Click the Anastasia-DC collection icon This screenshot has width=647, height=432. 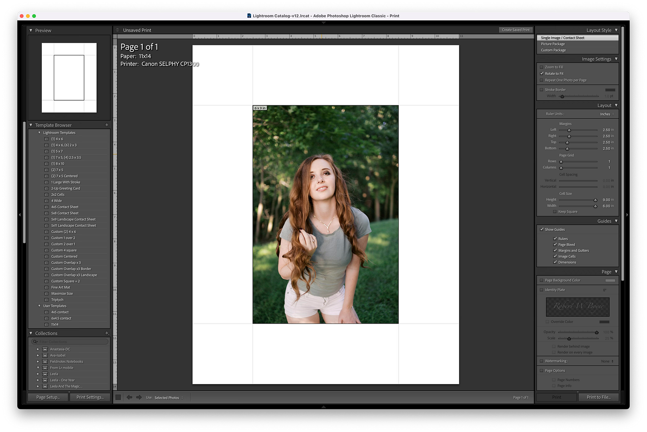(45, 349)
